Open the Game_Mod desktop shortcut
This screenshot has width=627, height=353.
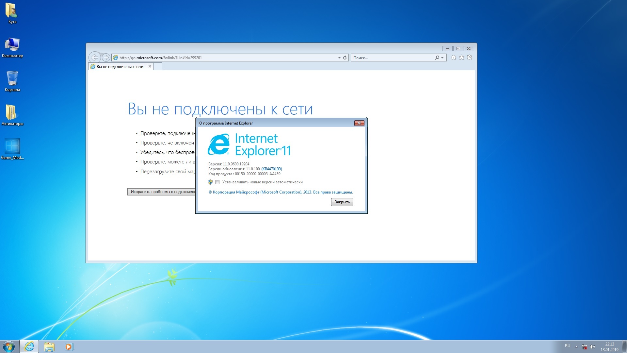pos(12,149)
